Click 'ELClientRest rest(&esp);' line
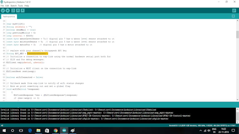239x134 pixels. (x=21, y=71)
